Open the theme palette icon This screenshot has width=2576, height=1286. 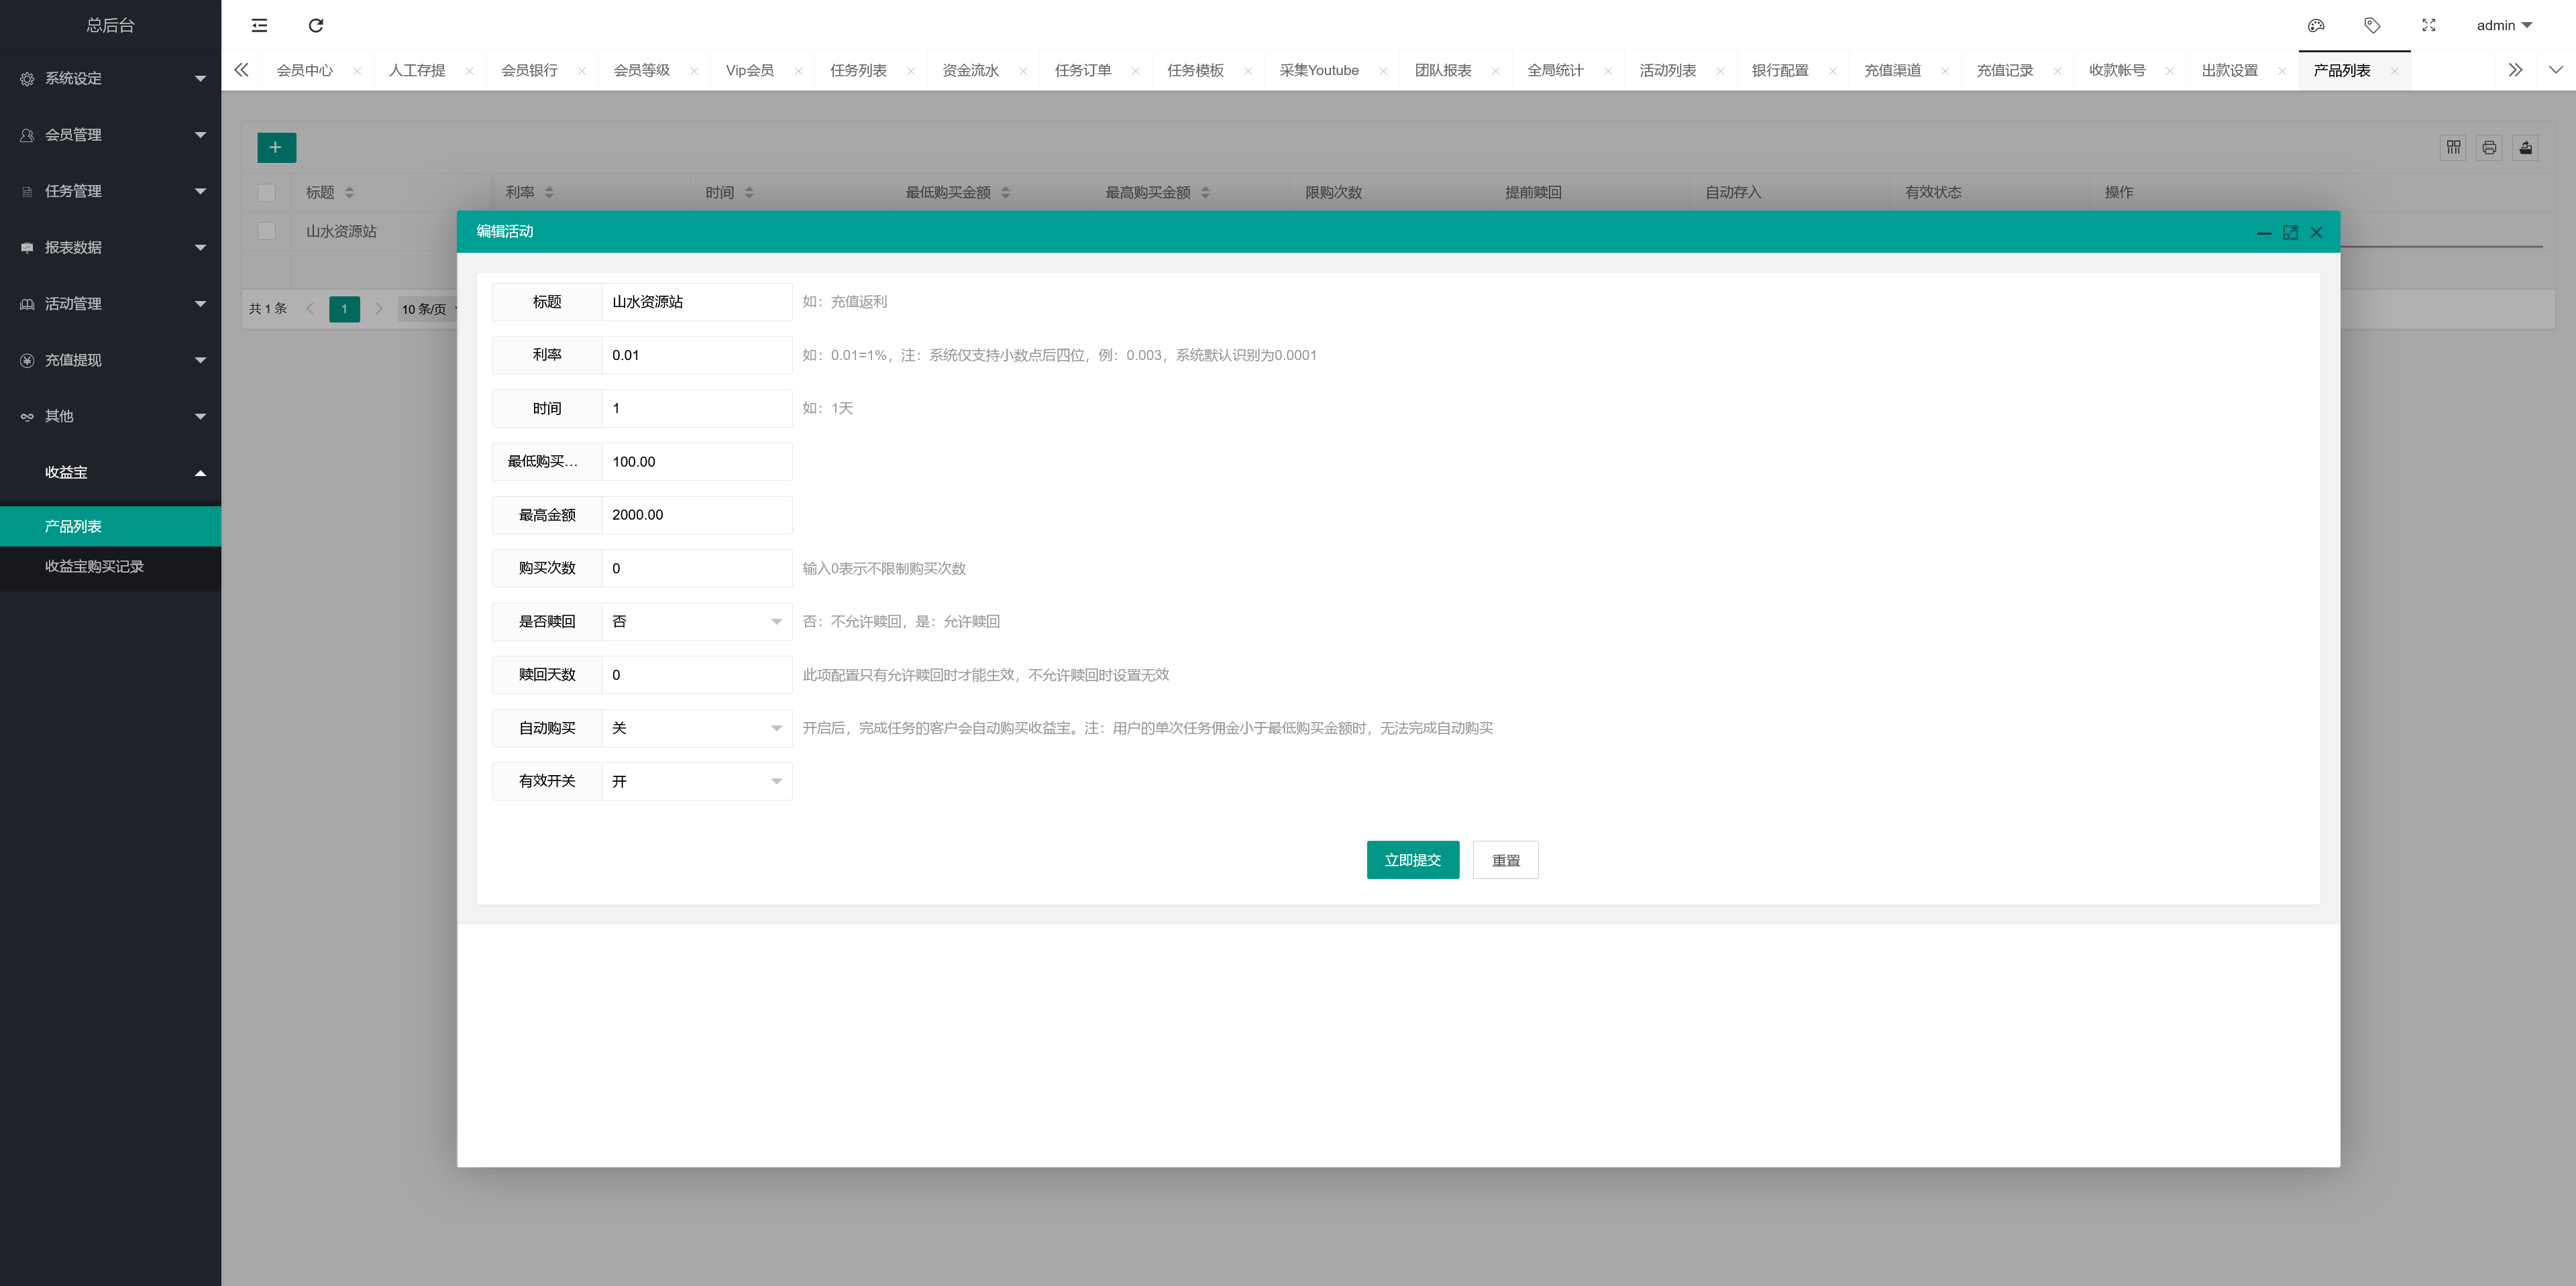(2316, 25)
